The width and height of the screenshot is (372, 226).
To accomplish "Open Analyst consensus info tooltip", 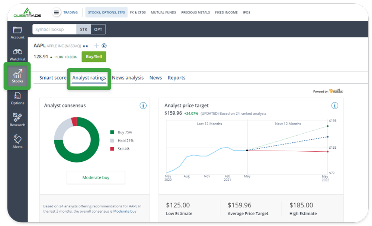I will click(x=143, y=106).
